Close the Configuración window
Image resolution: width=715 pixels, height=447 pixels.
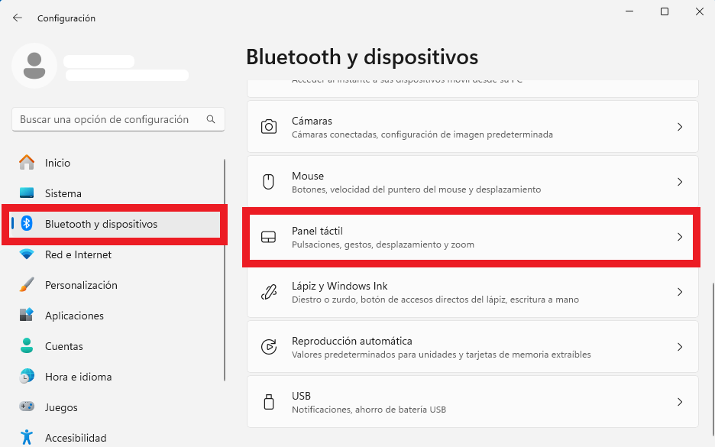point(700,11)
